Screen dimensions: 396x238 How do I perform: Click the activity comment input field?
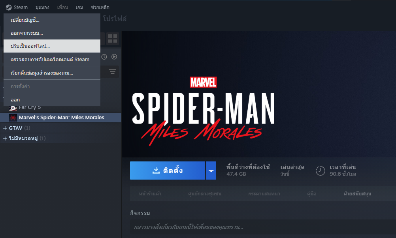coord(261,227)
